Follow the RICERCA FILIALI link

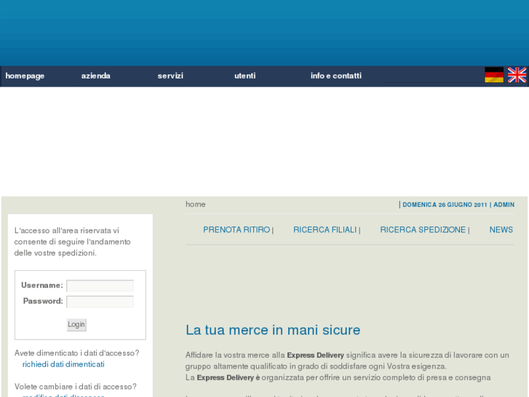click(325, 229)
